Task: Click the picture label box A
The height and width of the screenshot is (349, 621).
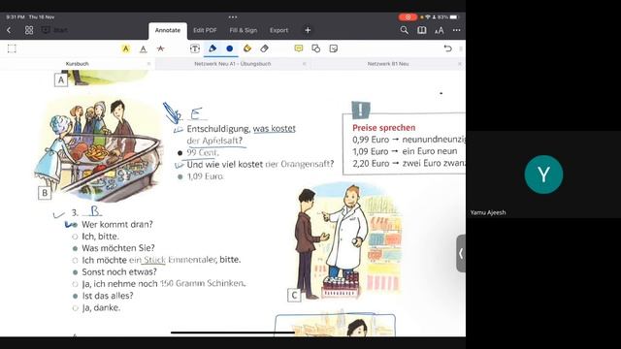Action: (x=61, y=79)
